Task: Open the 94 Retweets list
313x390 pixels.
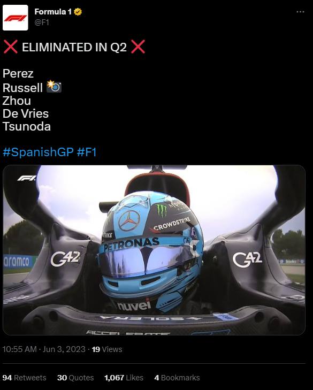Action: (25, 378)
